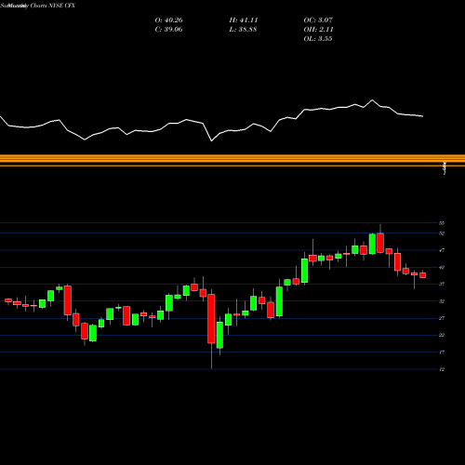The height and width of the screenshot is (465, 465).
Task: Pick the 'OC: 3.07' reading
Action: 318,20
